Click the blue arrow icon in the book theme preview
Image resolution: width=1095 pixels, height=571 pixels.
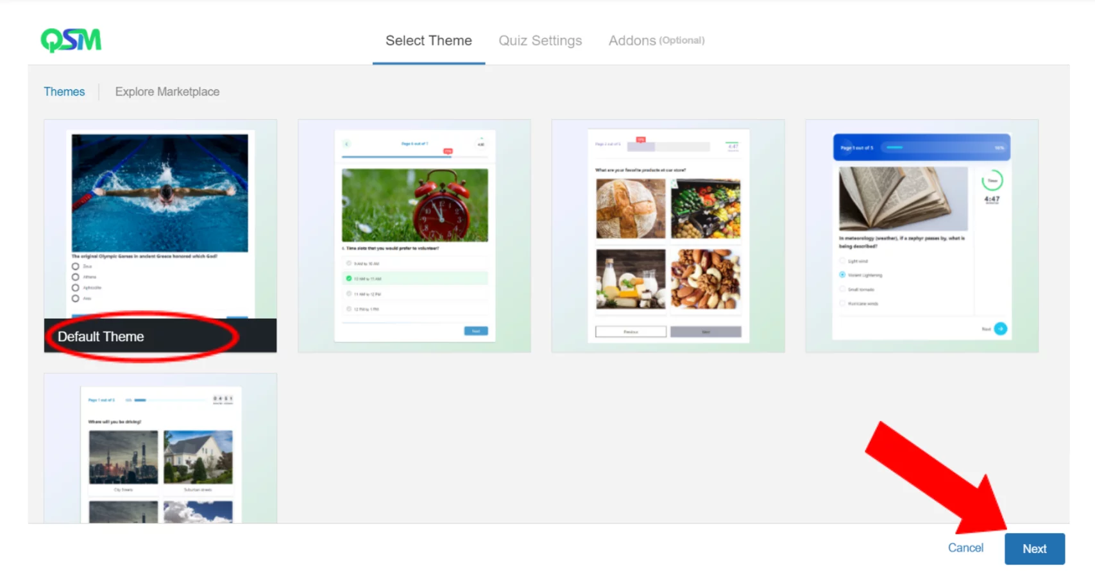[1000, 329]
